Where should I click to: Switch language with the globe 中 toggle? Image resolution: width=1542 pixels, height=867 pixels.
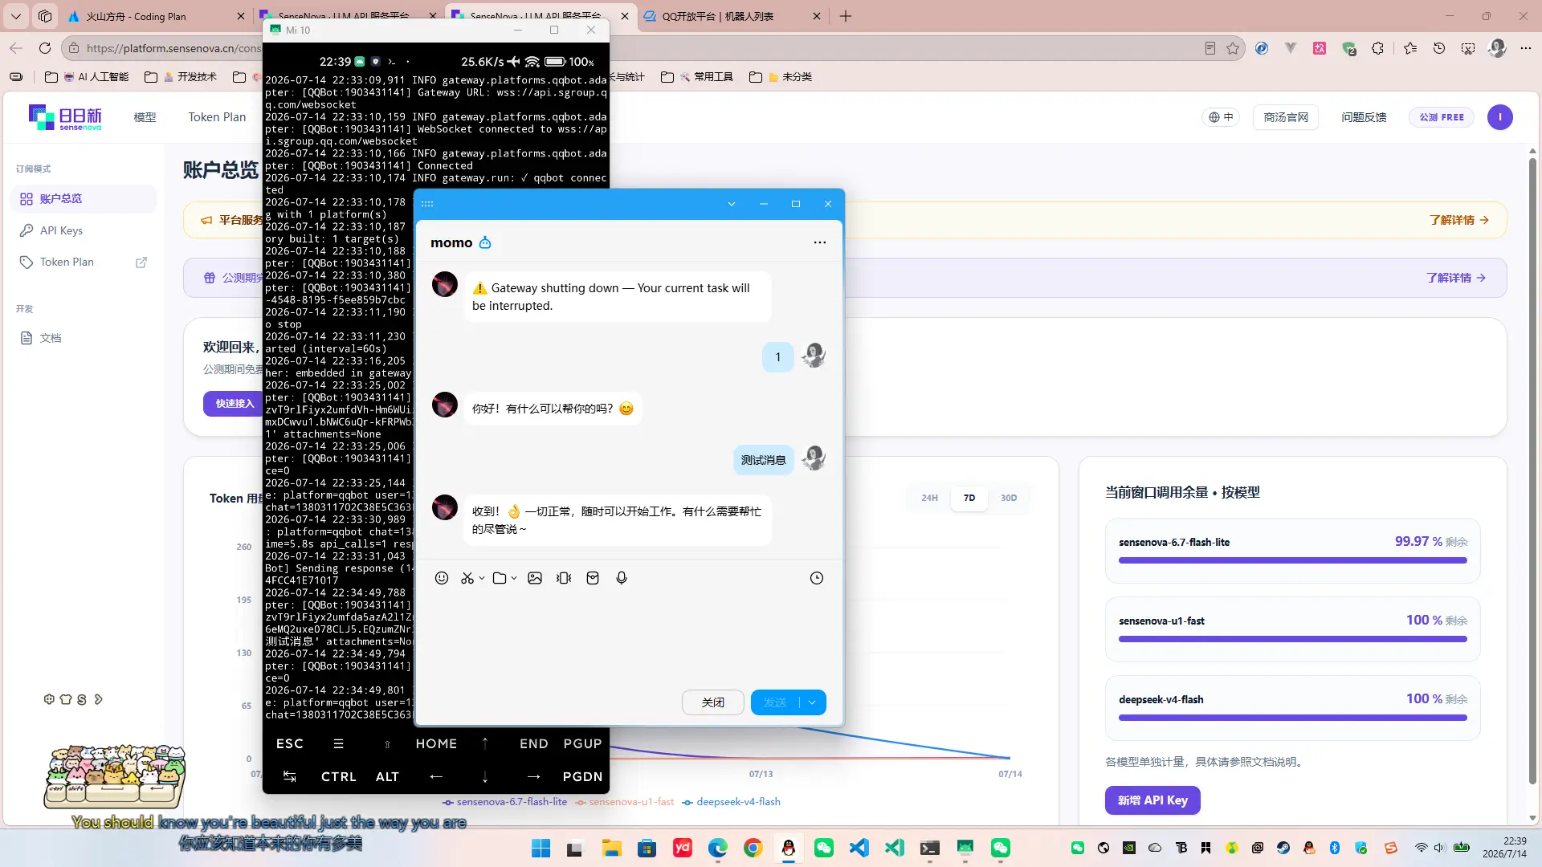(1221, 117)
